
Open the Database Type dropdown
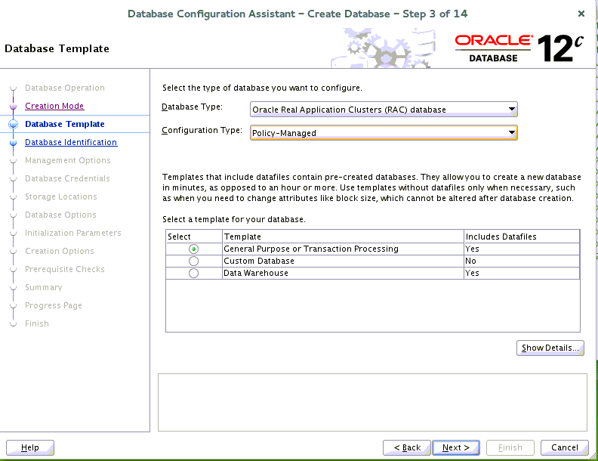(384, 110)
